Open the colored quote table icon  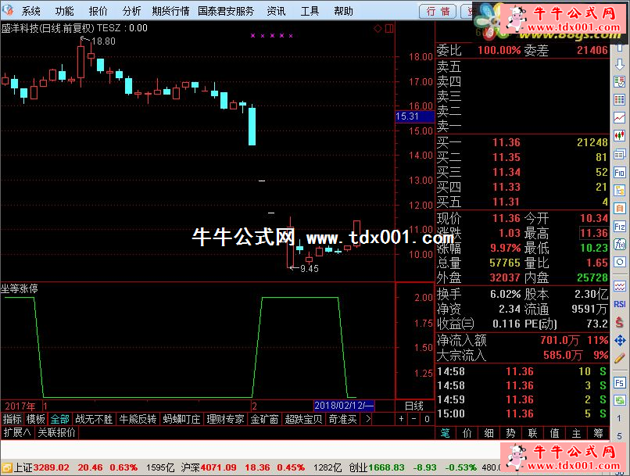point(620,99)
